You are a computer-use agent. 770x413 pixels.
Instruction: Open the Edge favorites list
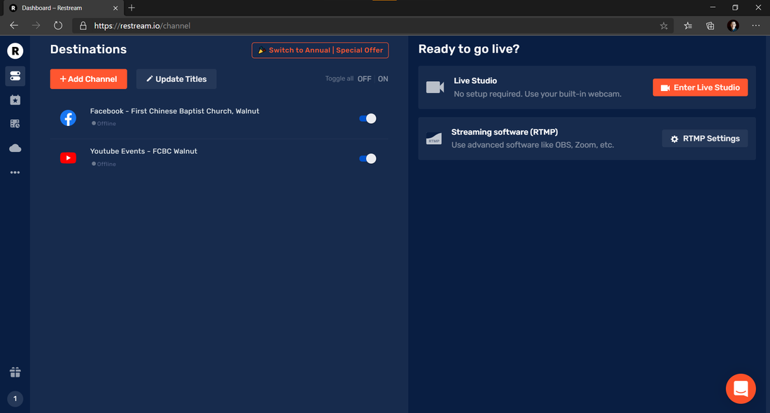point(687,25)
